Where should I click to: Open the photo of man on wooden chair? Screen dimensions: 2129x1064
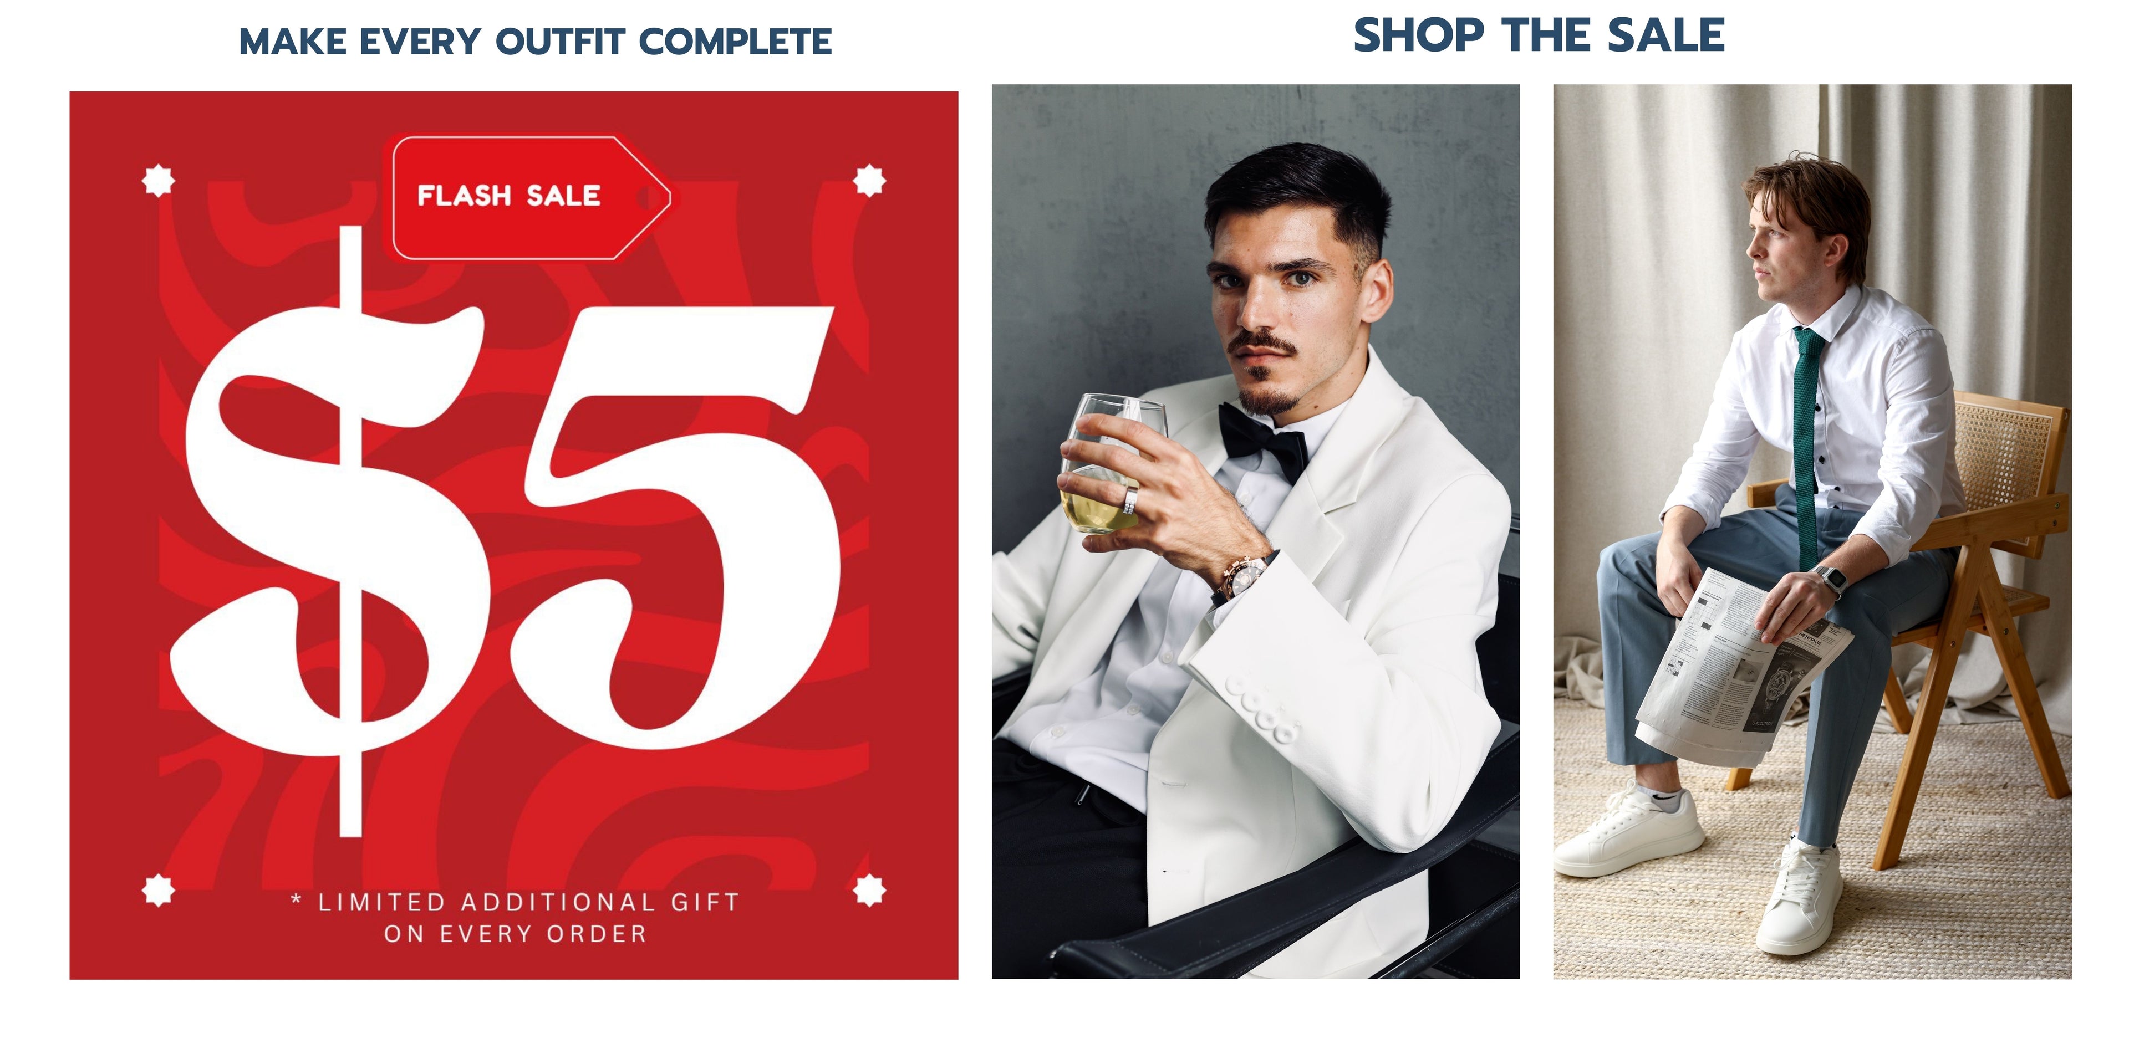pos(1812,531)
